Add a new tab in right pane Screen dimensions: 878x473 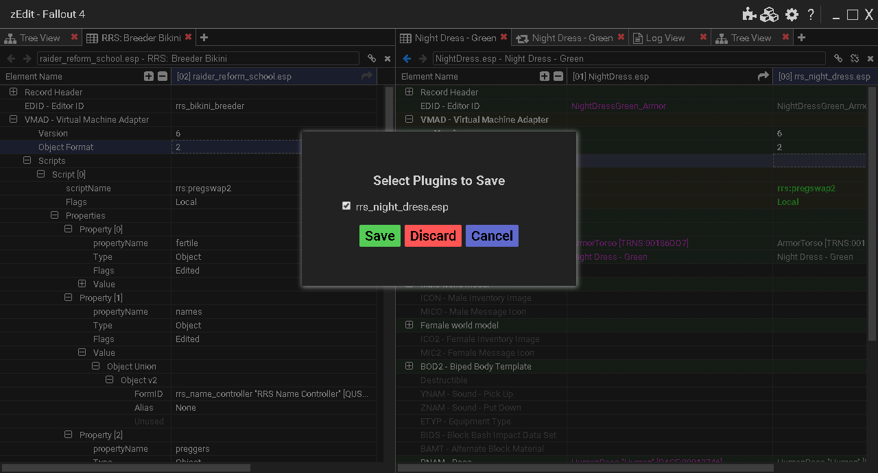pyautogui.click(x=801, y=38)
